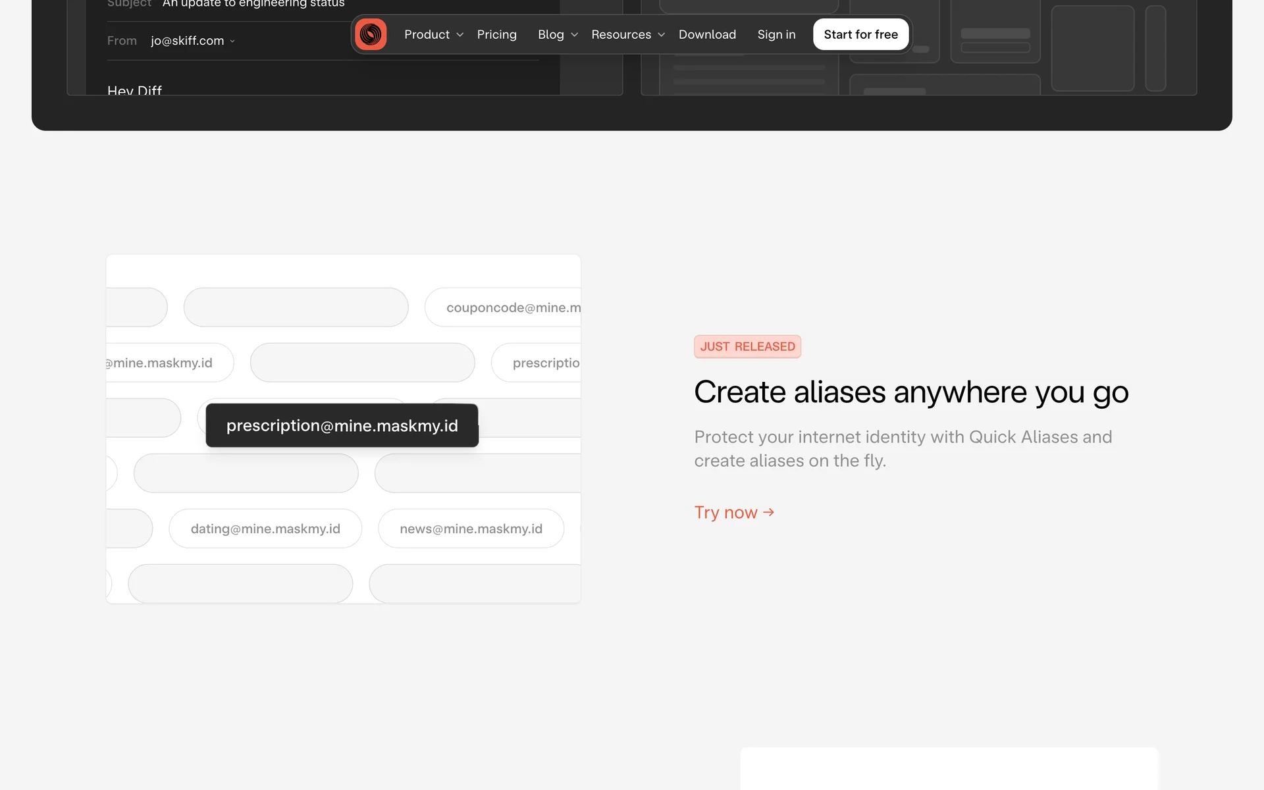Click the news@mine.maskmy.id alias pill
1264x790 pixels.
[x=471, y=529]
